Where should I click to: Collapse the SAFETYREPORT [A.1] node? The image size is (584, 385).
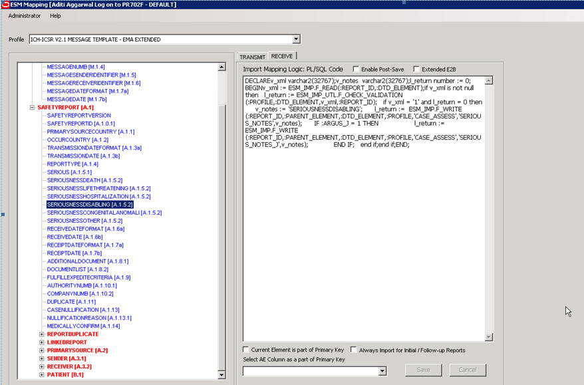[33, 107]
